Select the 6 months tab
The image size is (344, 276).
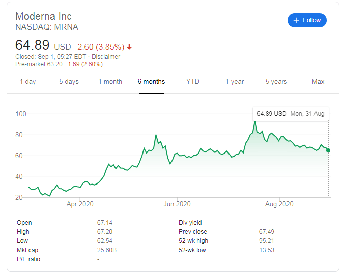click(151, 81)
